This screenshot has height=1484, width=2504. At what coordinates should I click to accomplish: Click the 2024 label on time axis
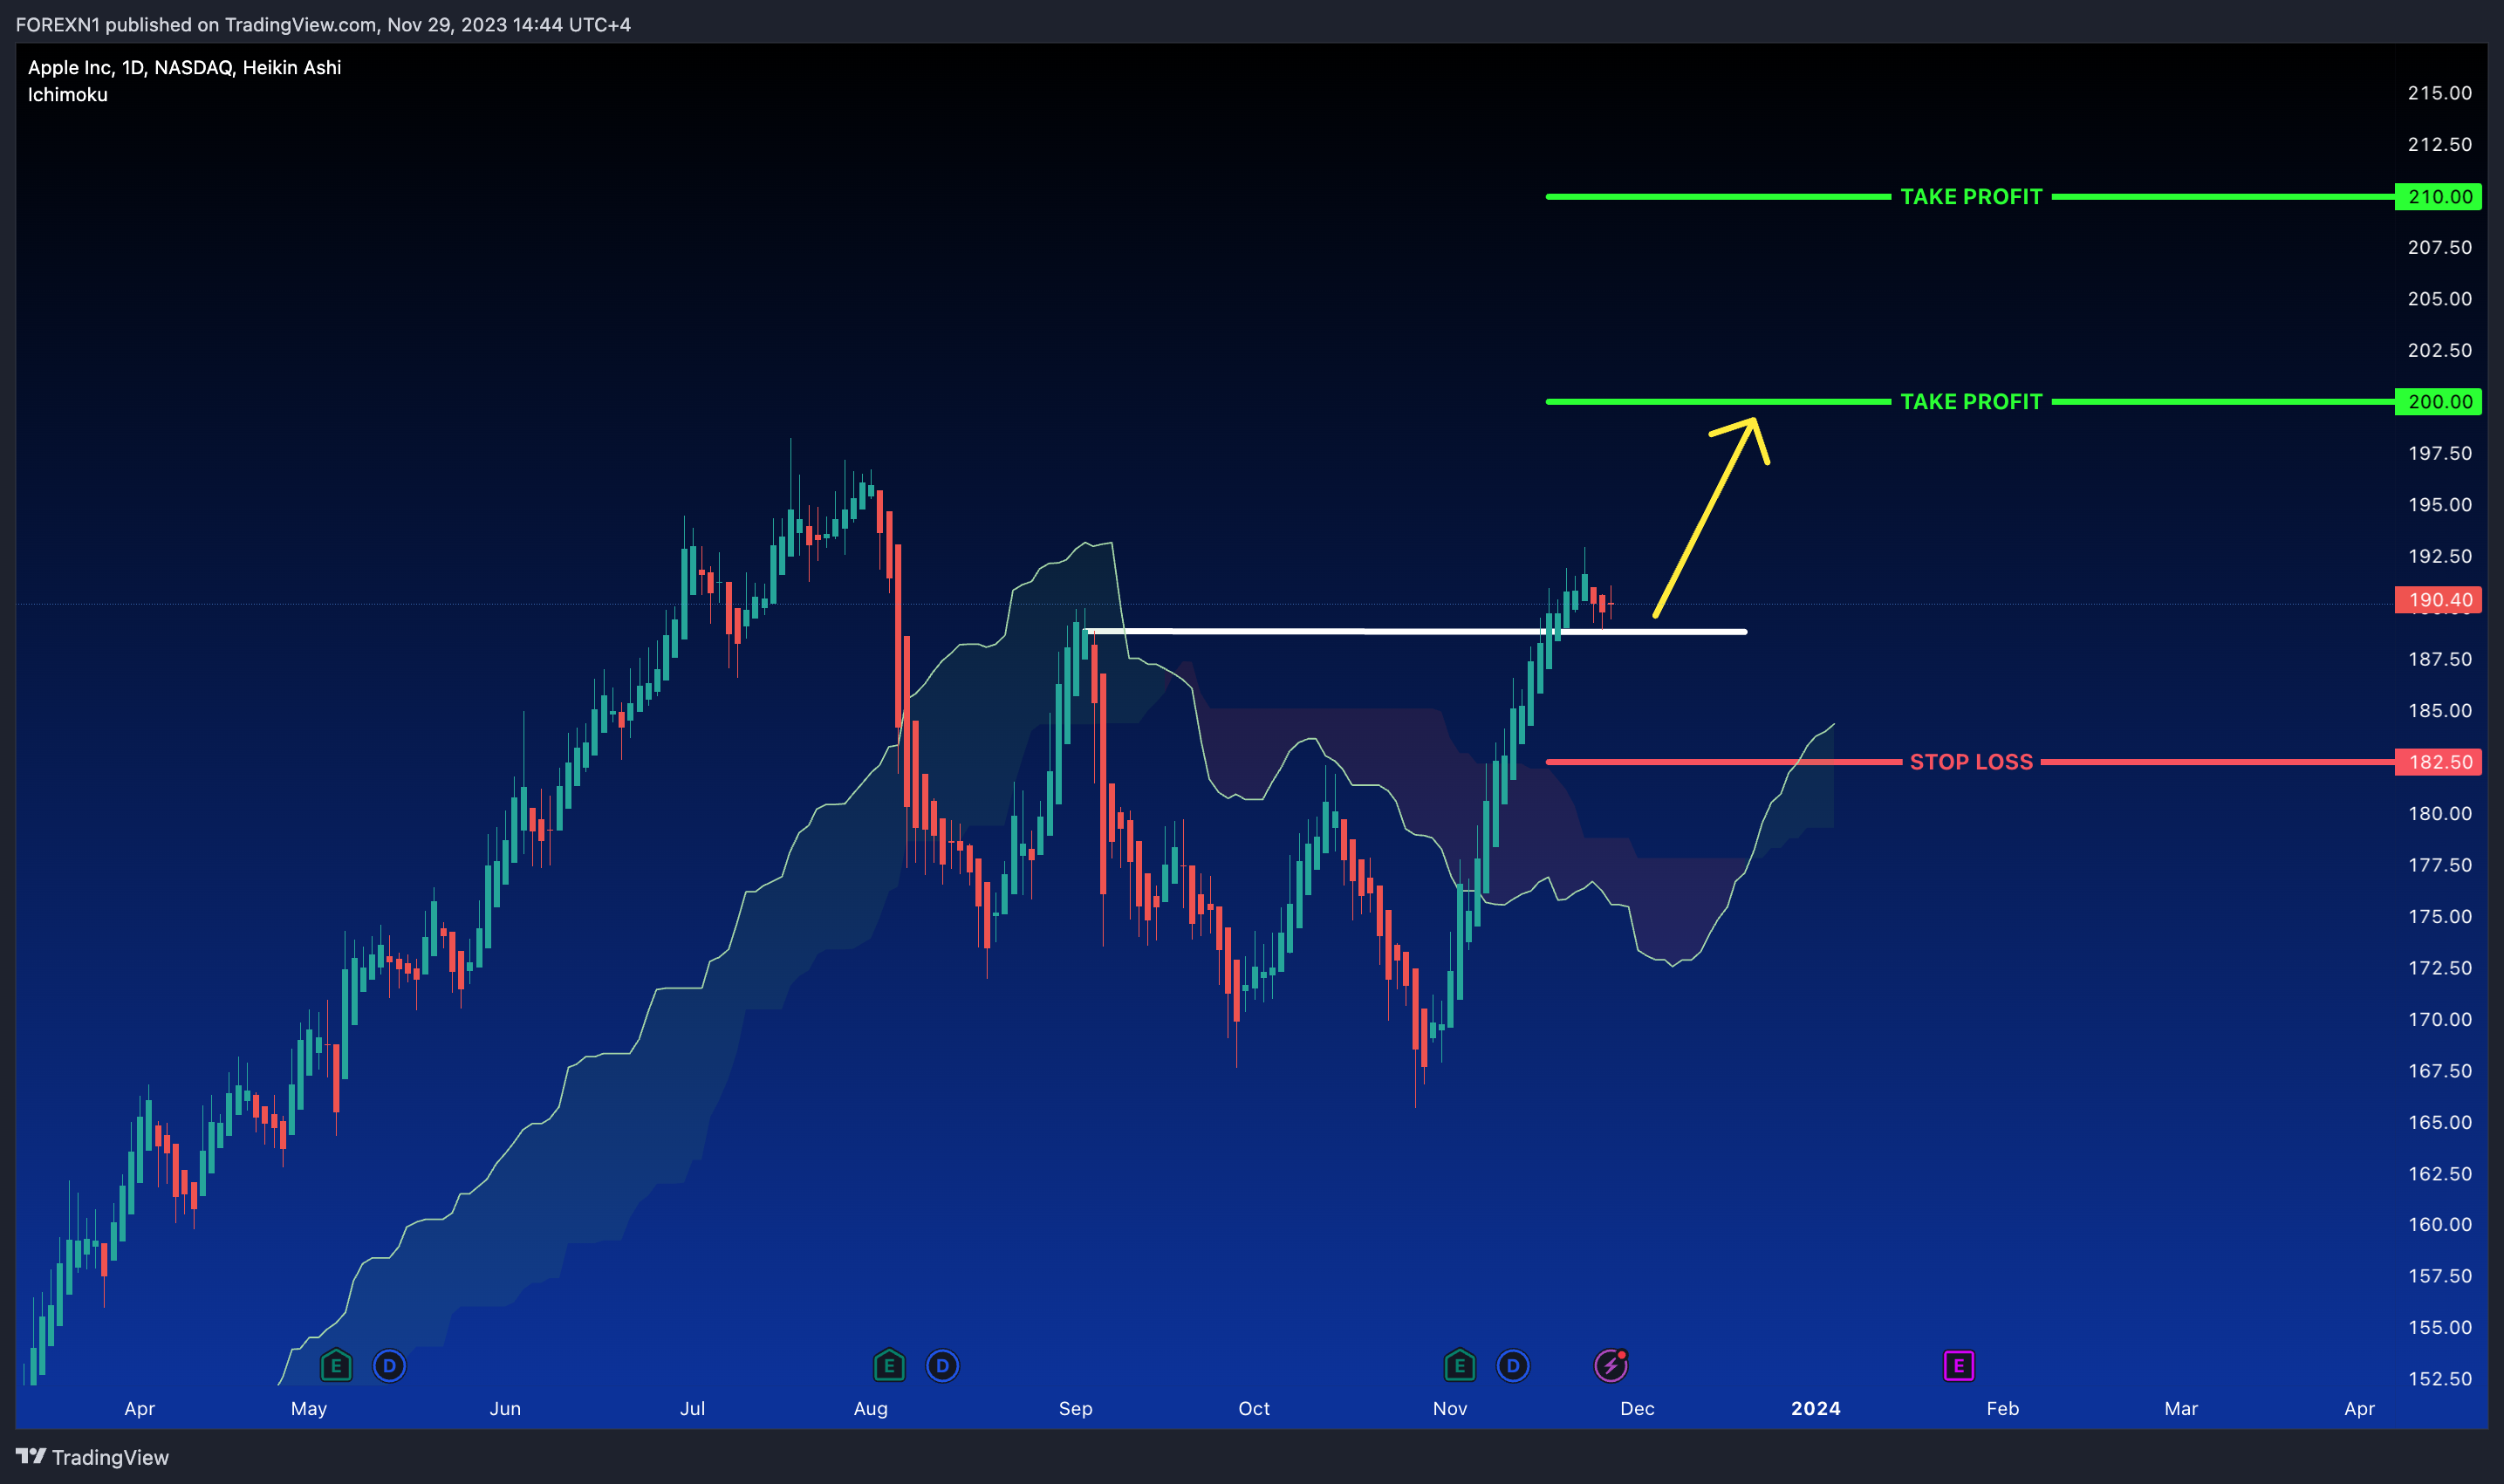point(1815,1408)
